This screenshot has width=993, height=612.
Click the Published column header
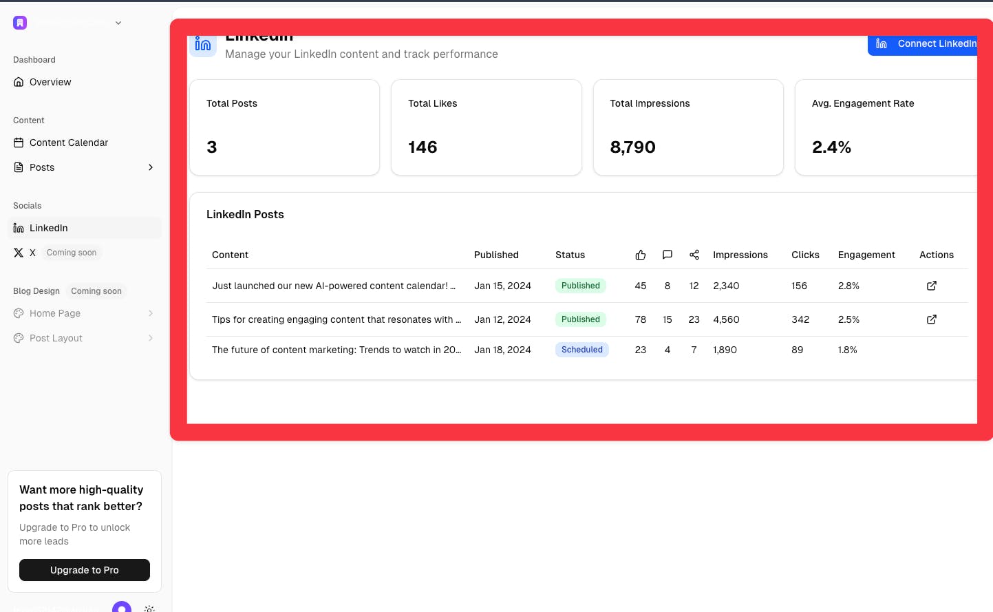pos(496,255)
